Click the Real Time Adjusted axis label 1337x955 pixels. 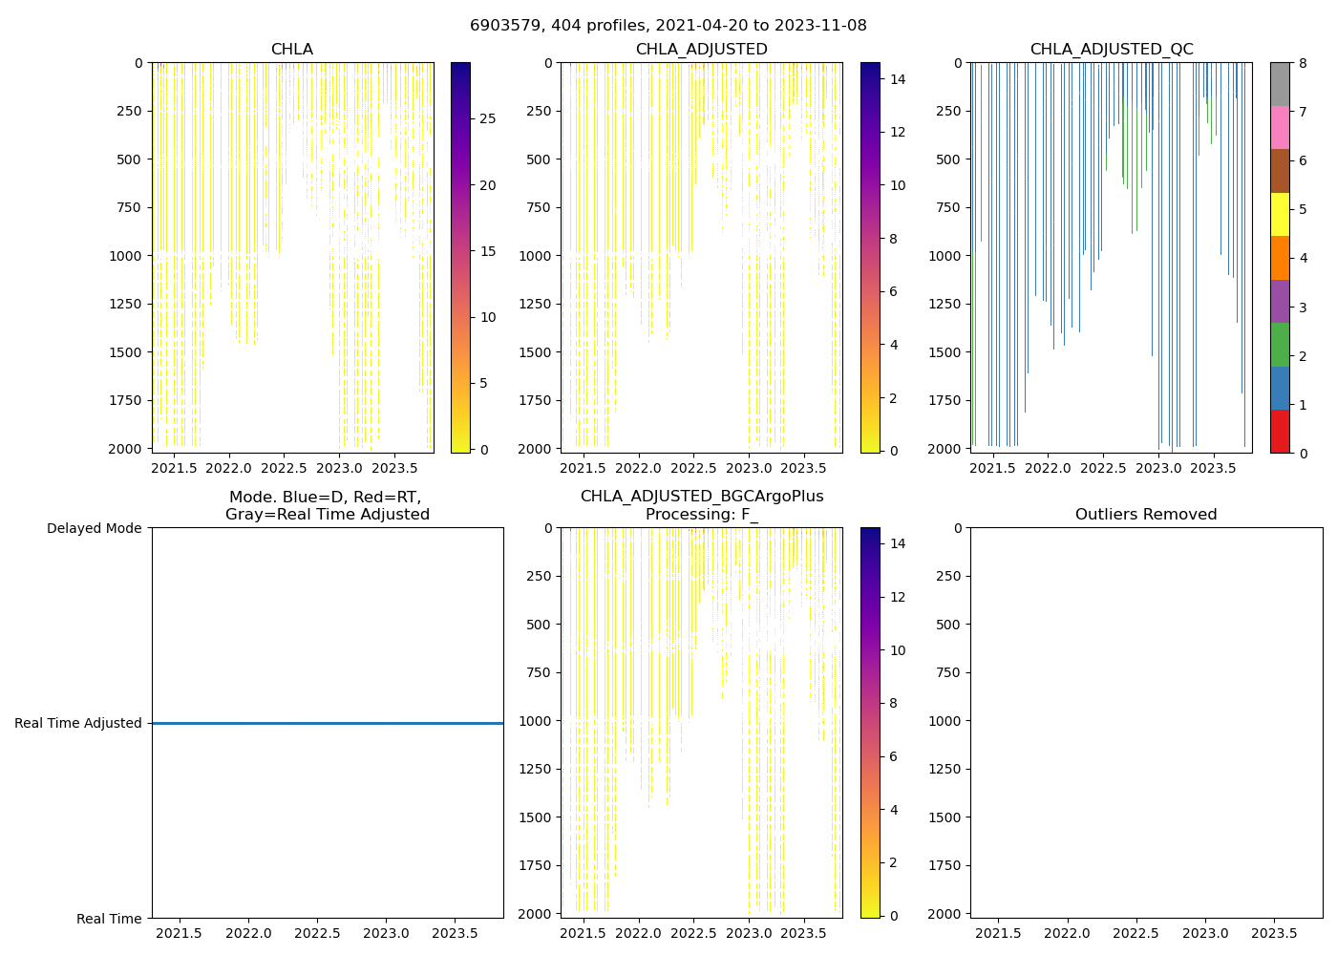coord(78,723)
